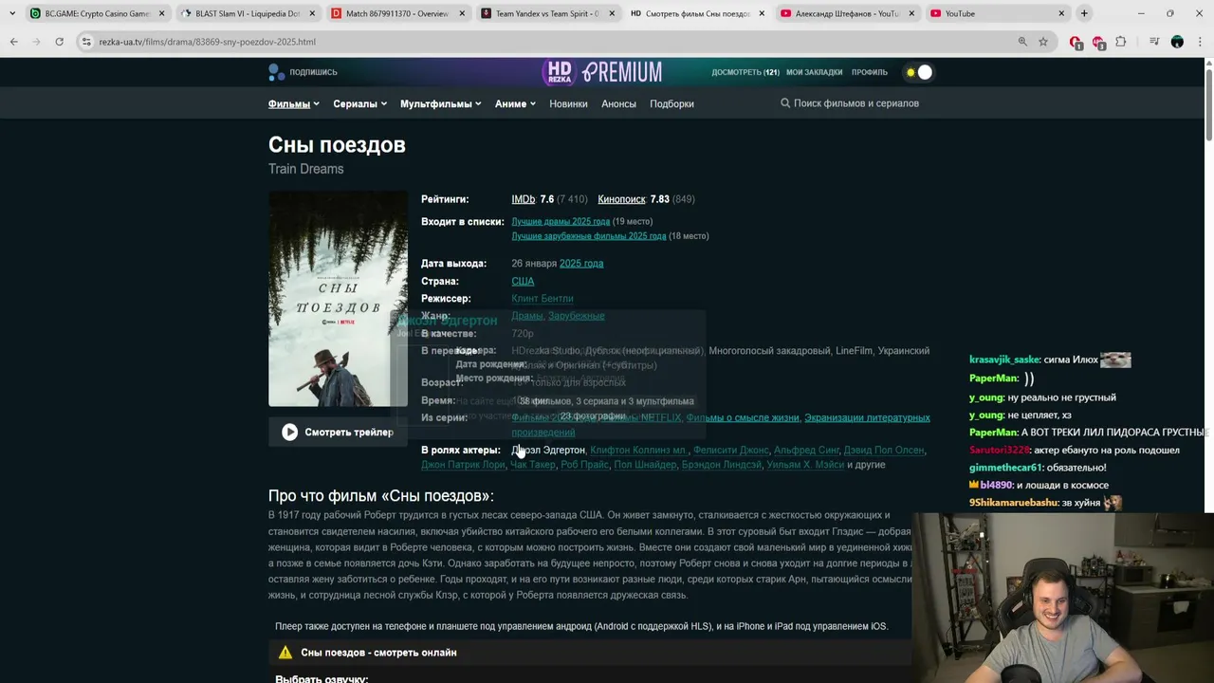This screenshot has width=1214, height=683.
Task: Open Экранизации литературных произведений collection
Action: [866, 418]
